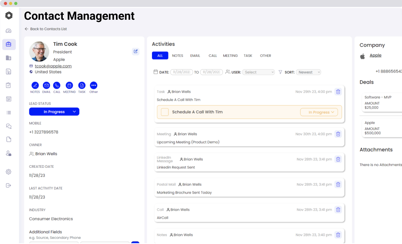
Task: Click the United States location text
Action: [x=48, y=72]
